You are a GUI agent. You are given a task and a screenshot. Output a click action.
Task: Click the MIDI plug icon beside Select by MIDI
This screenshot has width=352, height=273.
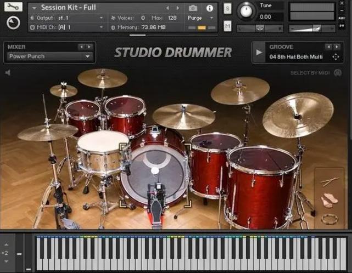[x=338, y=72]
